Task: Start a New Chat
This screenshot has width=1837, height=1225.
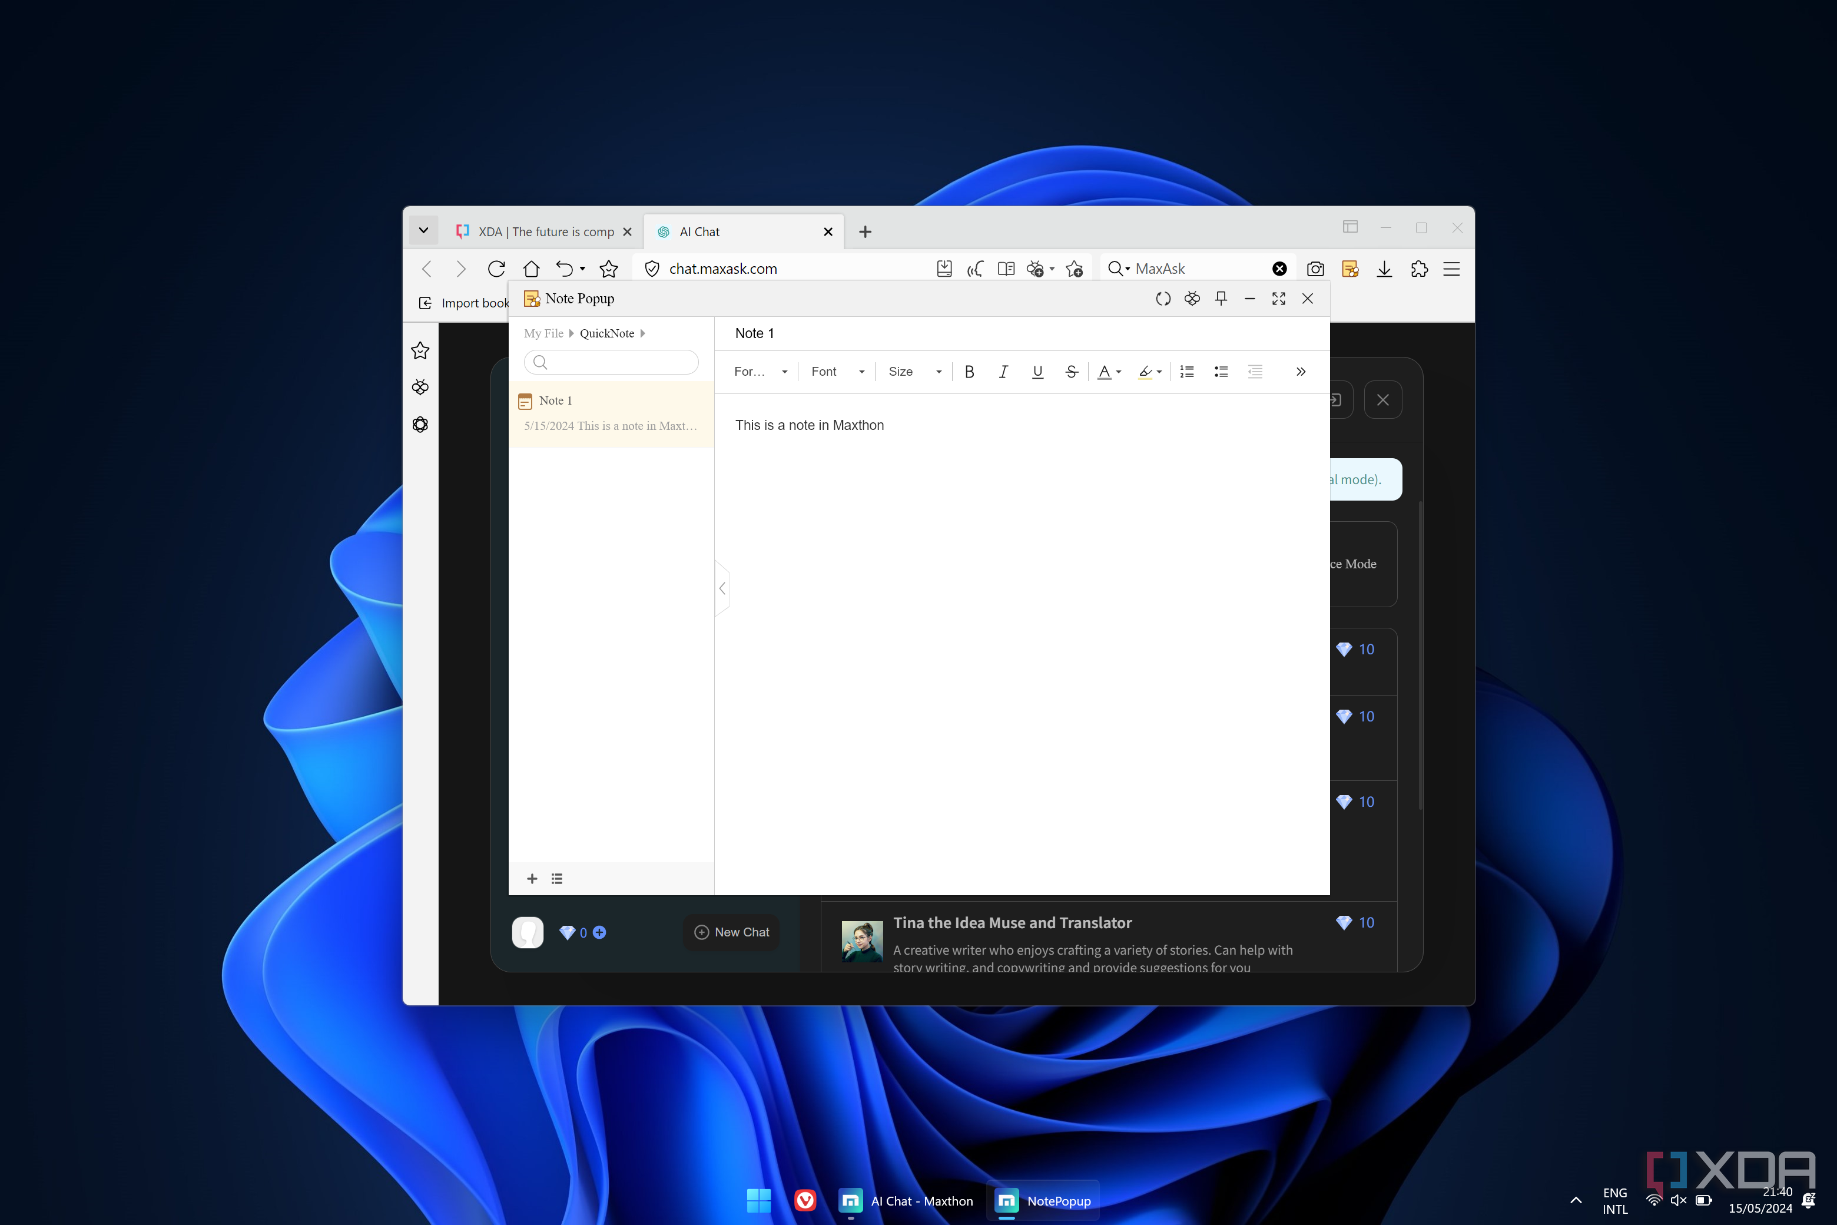Action: tap(732, 932)
